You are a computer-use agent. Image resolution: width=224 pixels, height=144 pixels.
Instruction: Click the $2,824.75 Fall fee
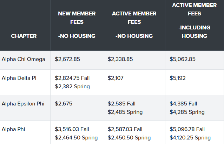click(72, 78)
